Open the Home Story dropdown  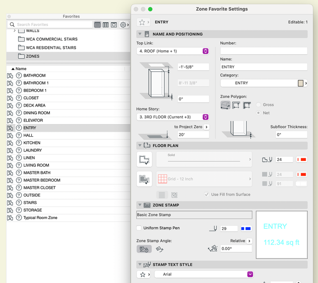pyautogui.click(x=173, y=117)
